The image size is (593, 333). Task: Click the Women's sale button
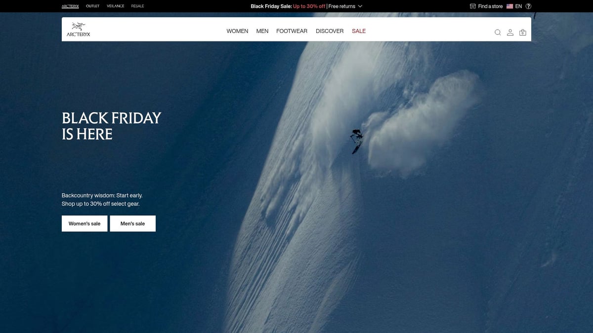tap(85, 223)
